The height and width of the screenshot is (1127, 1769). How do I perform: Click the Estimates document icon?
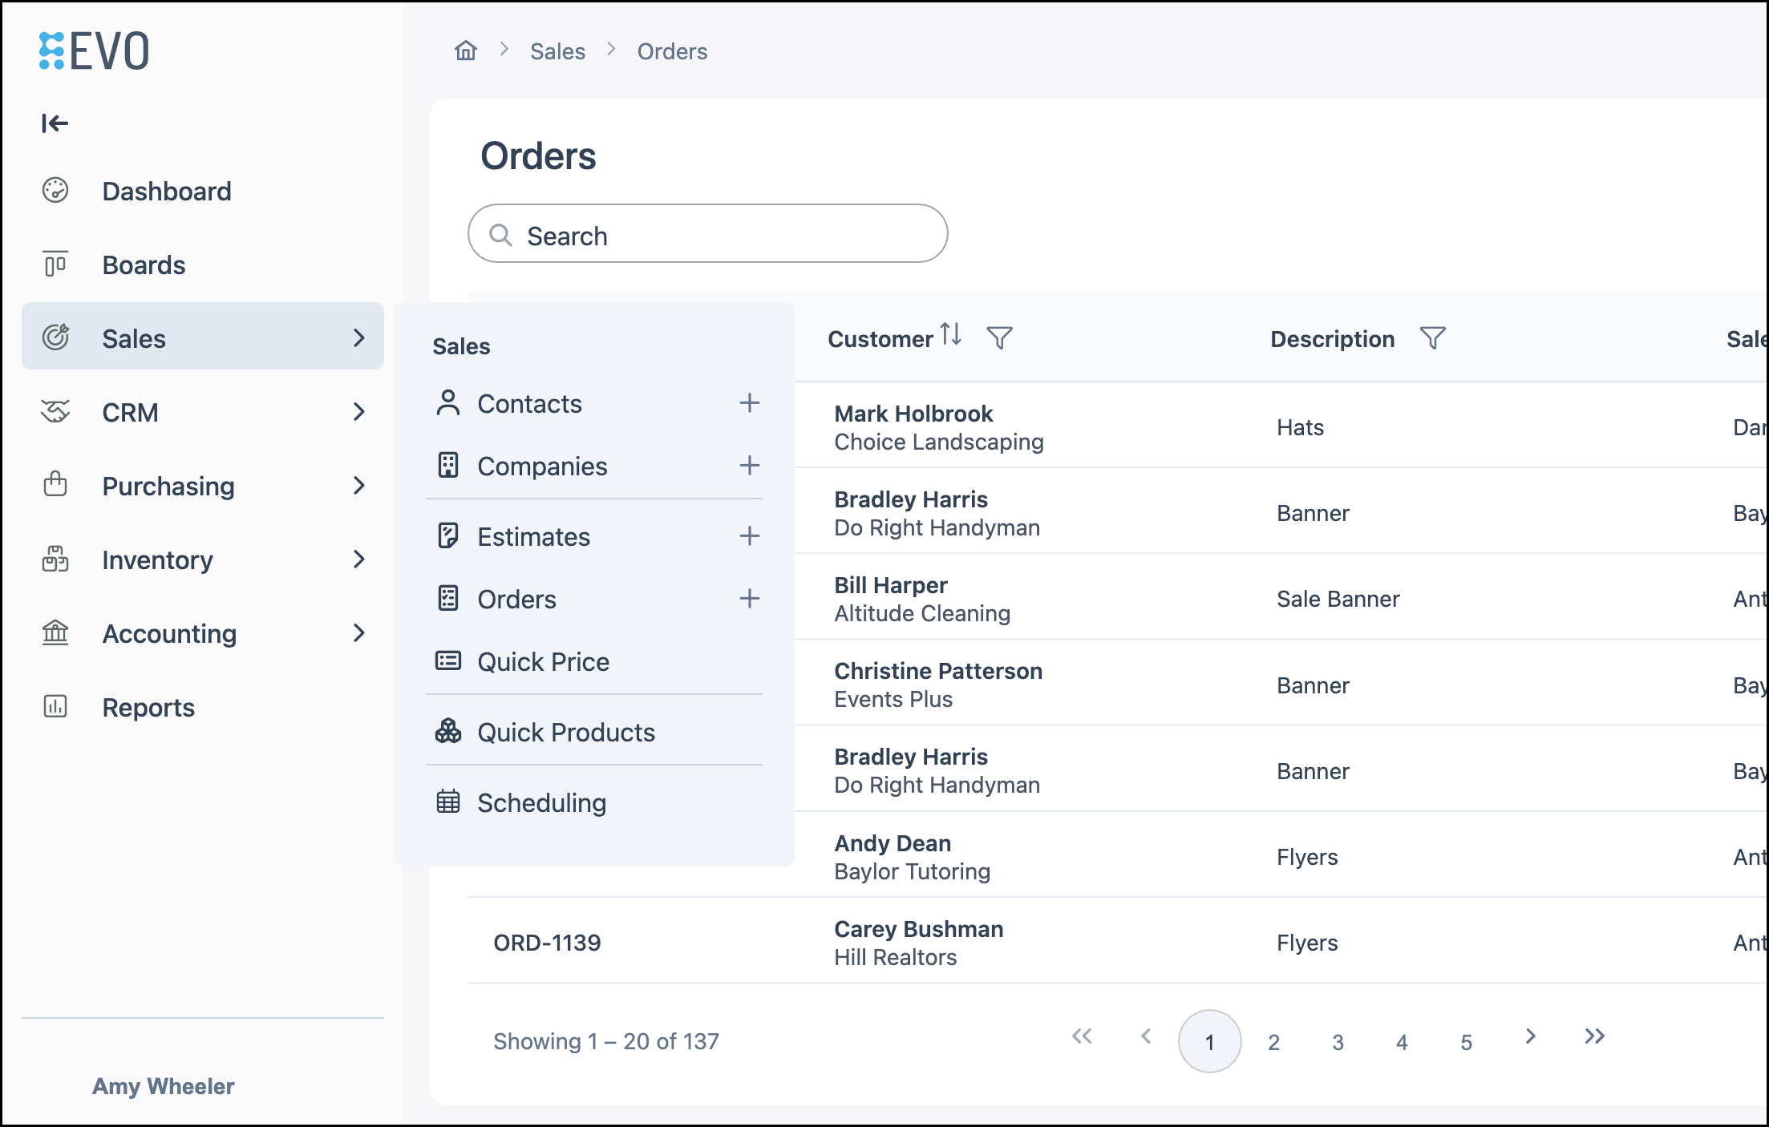coord(448,535)
